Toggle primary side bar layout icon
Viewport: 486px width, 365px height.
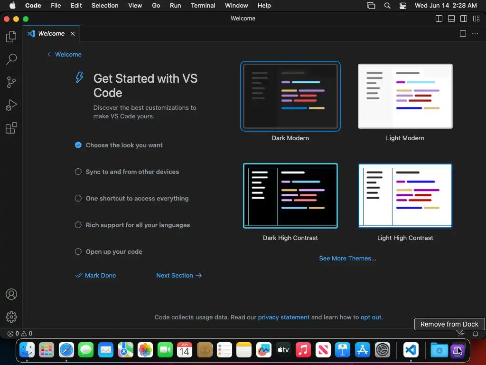439,19
